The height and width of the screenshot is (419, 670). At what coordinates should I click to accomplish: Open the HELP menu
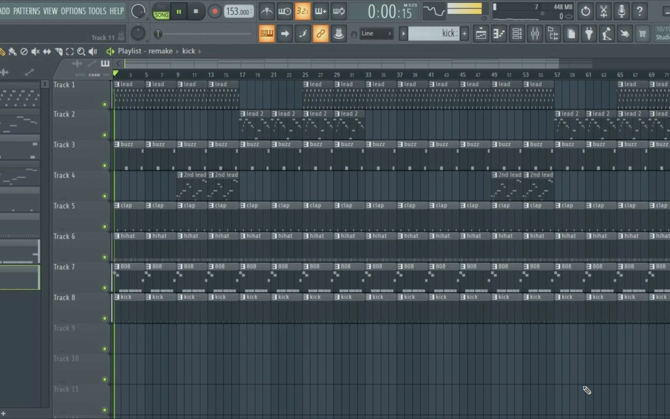(116, 11)
